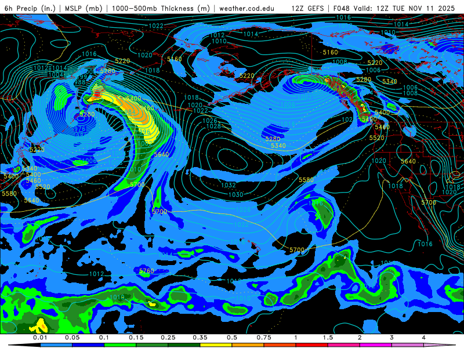Click the red 1–1.5 legend swatch
The height and width of the screenshot is (348, 464).
[311, 345]
